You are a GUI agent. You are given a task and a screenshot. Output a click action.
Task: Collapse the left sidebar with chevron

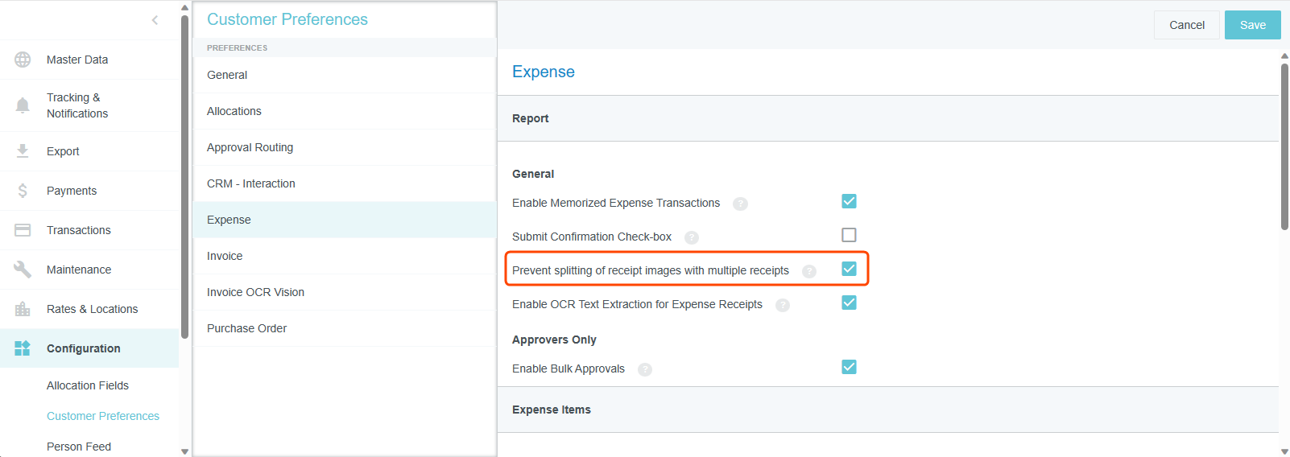(x=155, y=20)
